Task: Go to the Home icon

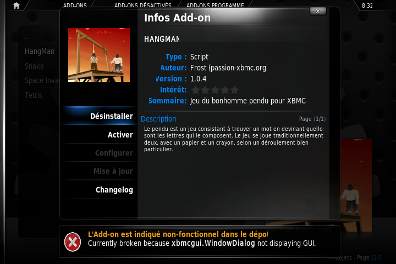Action: click(16, 5)
